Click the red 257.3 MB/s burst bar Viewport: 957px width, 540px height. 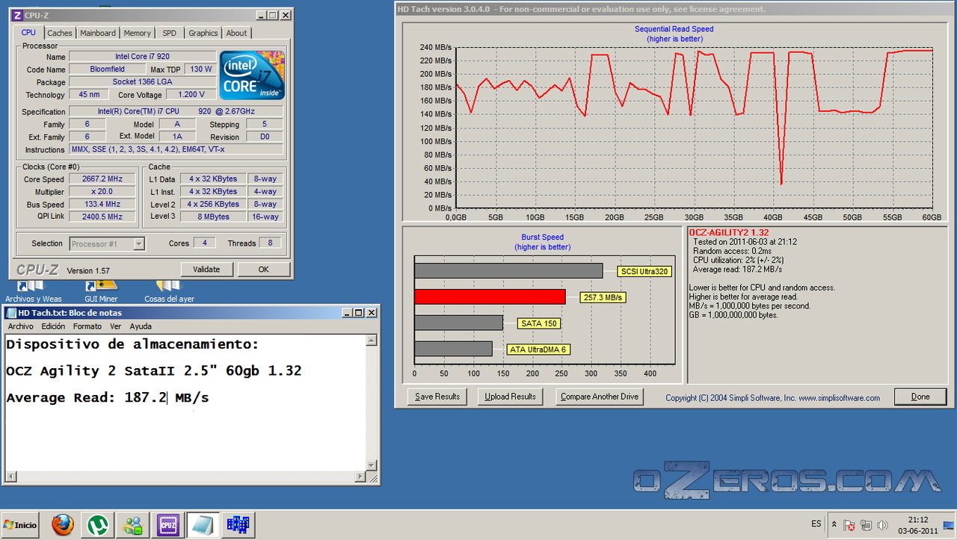pos(490,297)
